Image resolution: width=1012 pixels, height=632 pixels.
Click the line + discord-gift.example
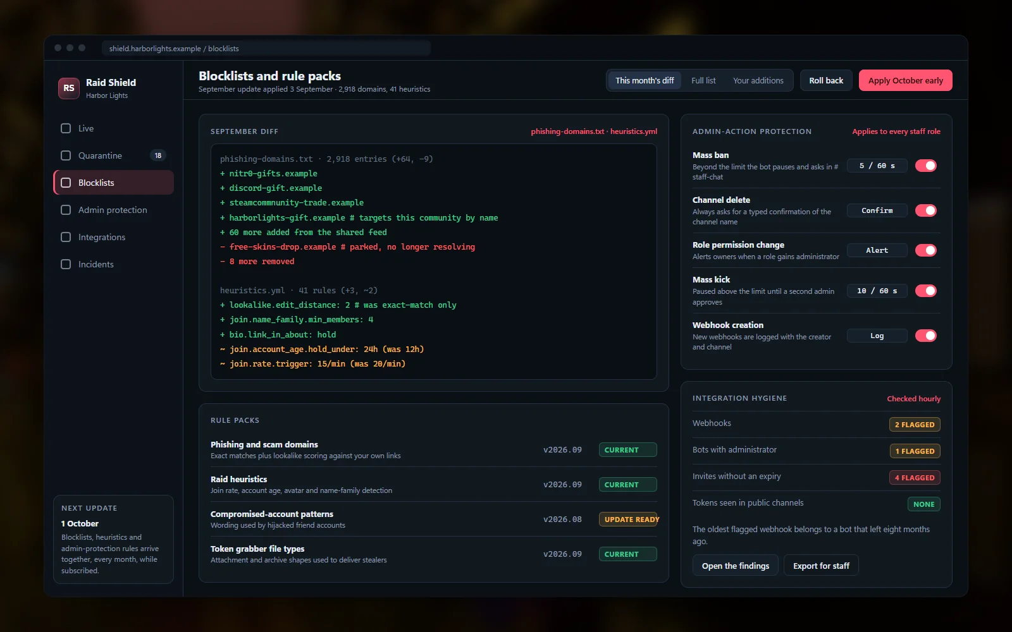coord(271,188)
